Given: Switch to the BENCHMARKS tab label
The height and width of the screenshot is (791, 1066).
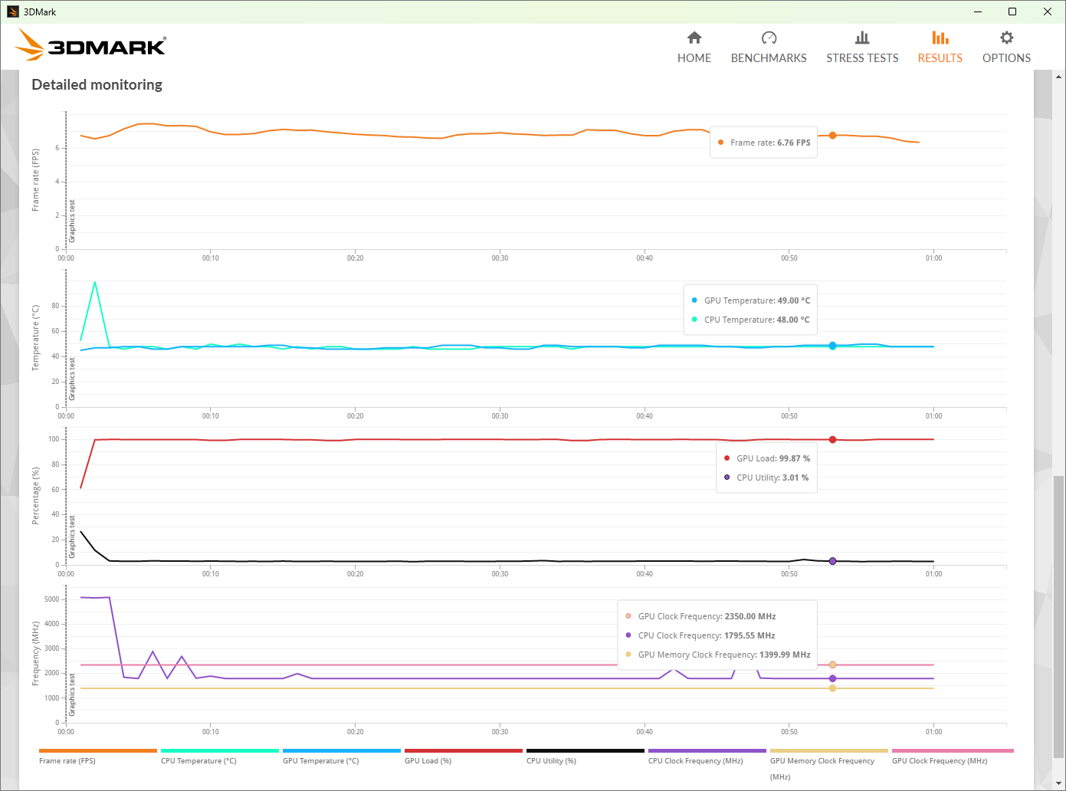Looking at the screenshot, I should (769, 58).
